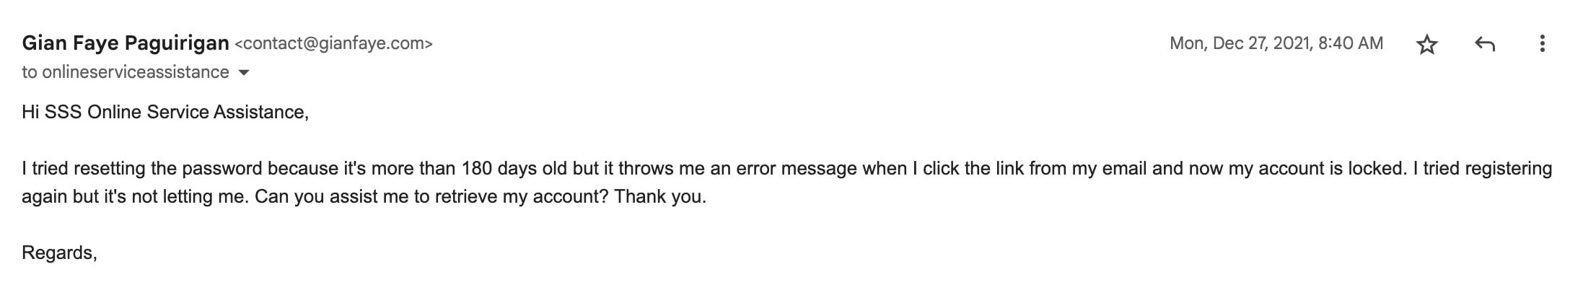Expand recipient details dropdown arrow
Image resolution: width=1570 pixels, height=290 pixels.
click(x=244, y=72)
